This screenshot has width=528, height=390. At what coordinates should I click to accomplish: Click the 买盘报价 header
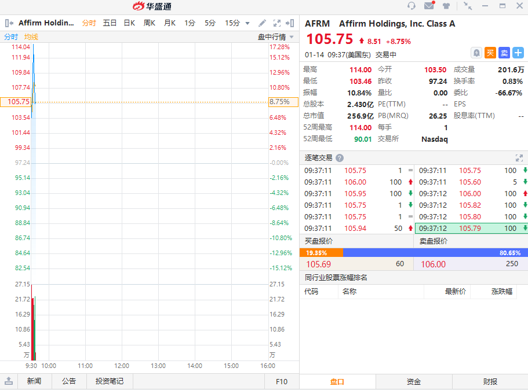(319, 241)
